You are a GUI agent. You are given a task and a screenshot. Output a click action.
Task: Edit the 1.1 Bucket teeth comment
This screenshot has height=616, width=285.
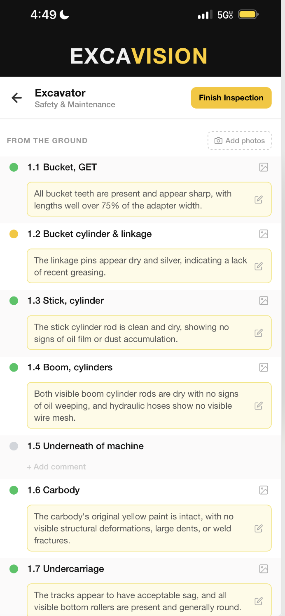pos(259,200)
